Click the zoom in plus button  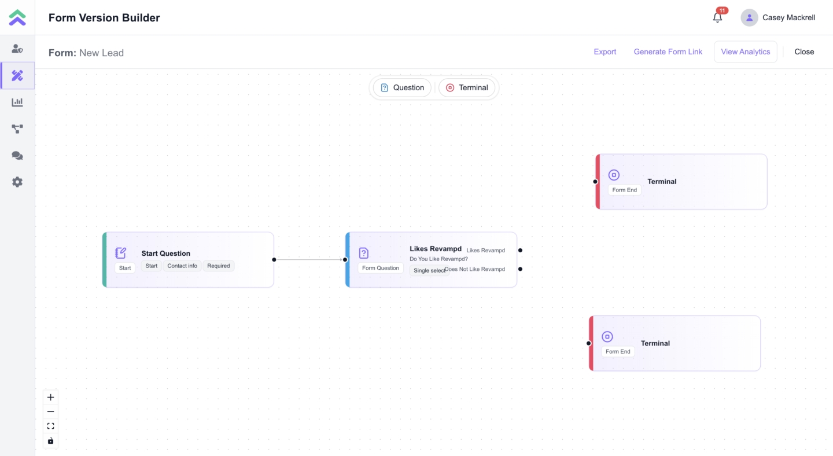click(x=51, y=398)
